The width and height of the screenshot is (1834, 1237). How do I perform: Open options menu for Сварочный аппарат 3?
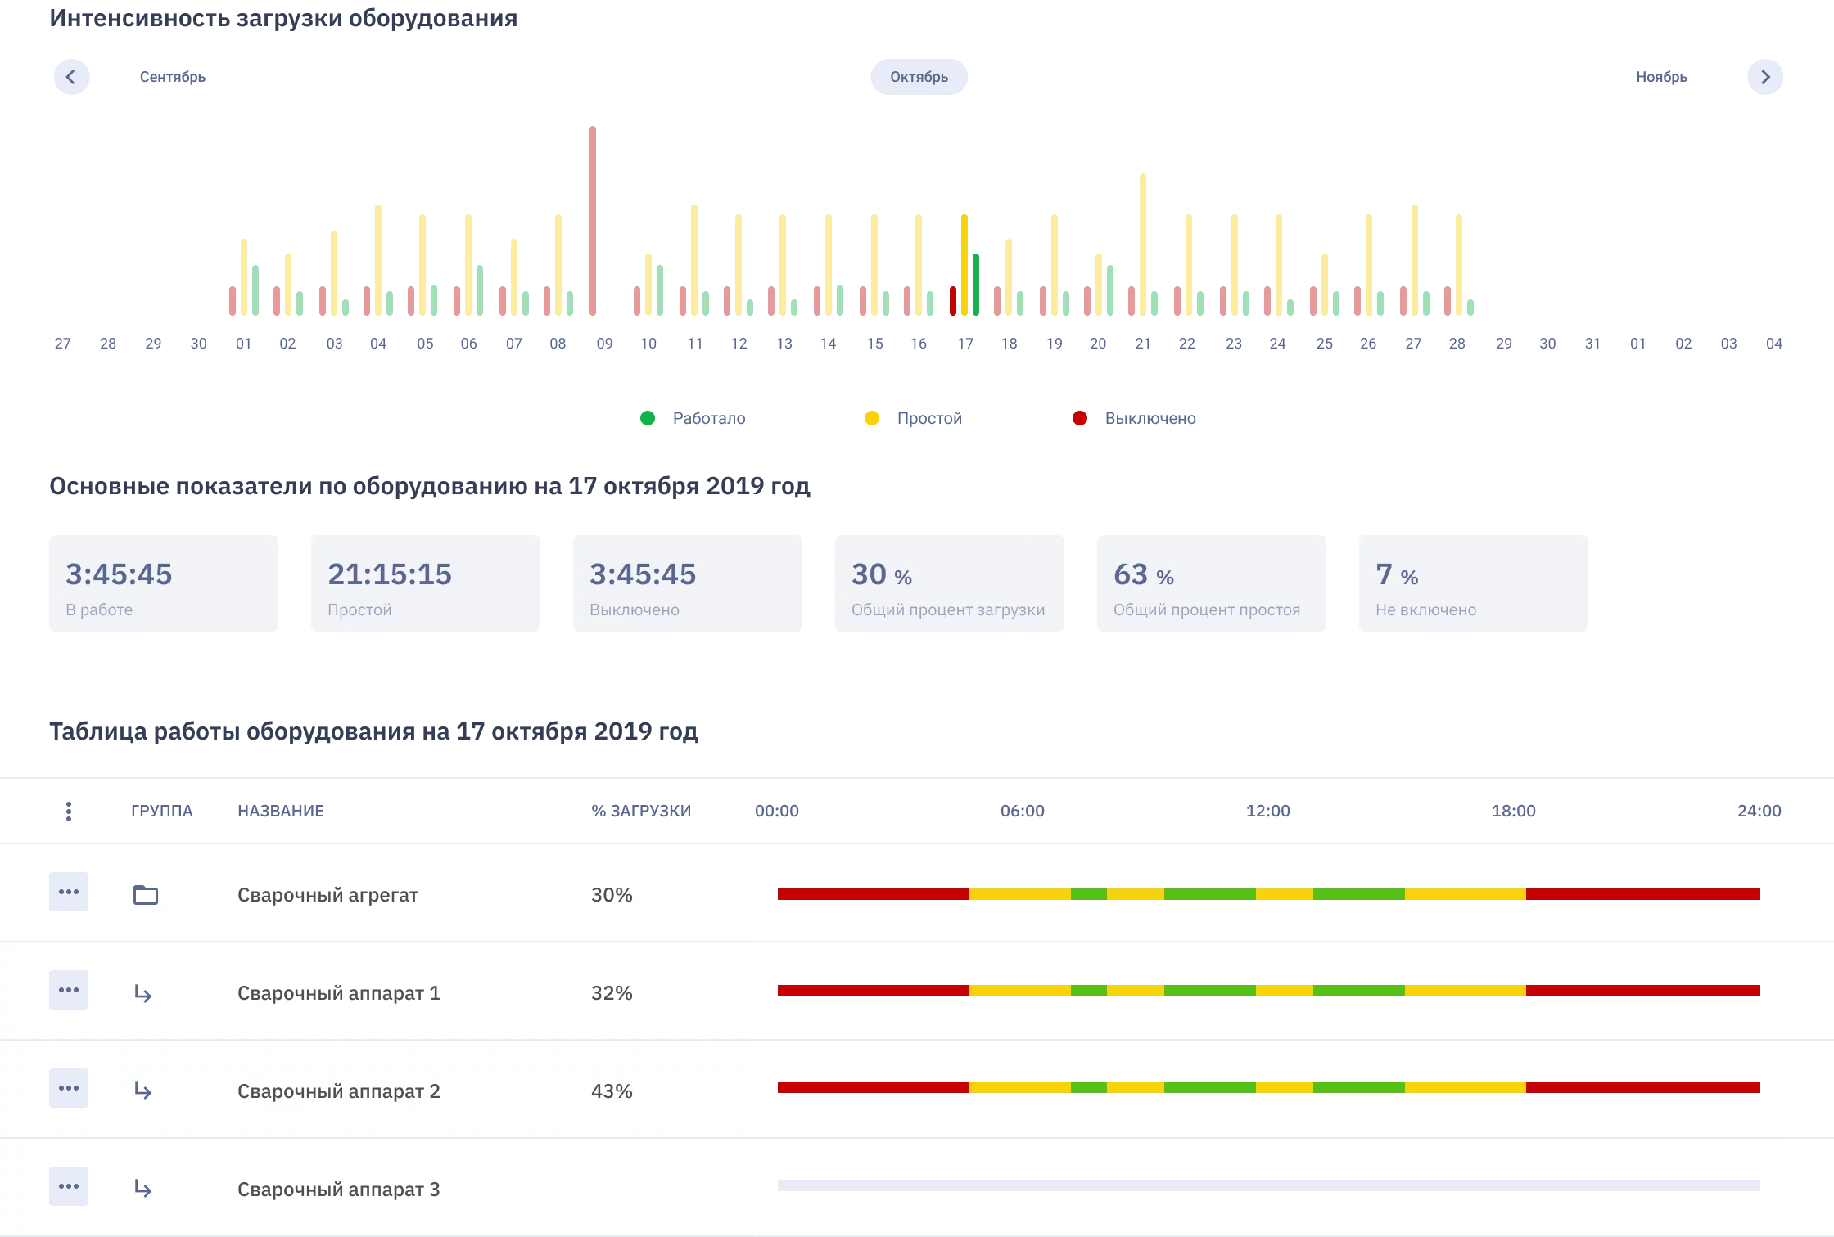point(69,1186)
